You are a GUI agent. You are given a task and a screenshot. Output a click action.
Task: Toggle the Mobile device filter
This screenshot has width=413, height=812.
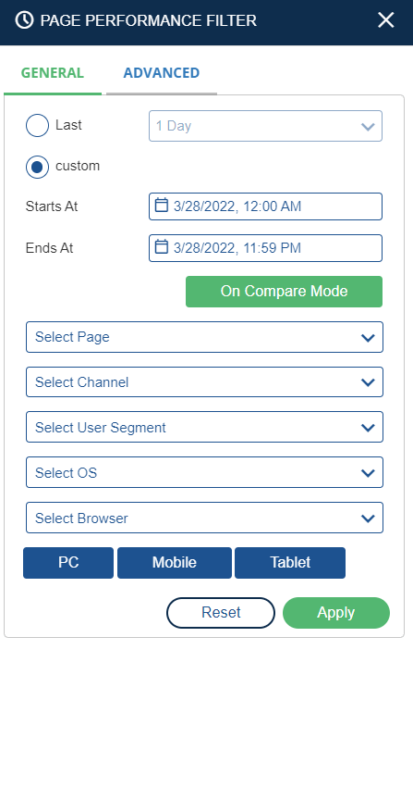[175, 562]
